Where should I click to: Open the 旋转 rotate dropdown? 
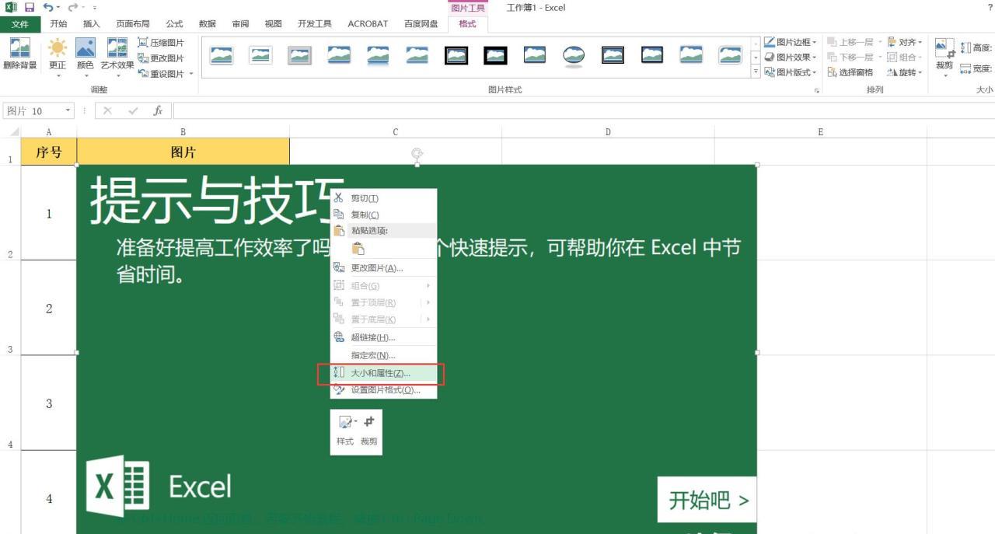click(x=905, y=72)
